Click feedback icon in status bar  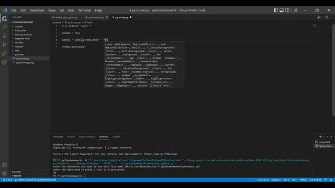click(326, 180)
